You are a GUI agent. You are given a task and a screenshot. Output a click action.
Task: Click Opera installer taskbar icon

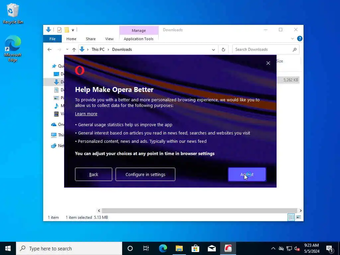(228, 248)
